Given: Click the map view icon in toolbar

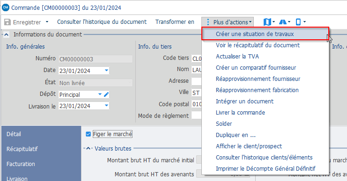Looking at the screenshot, I should [267, 22].
